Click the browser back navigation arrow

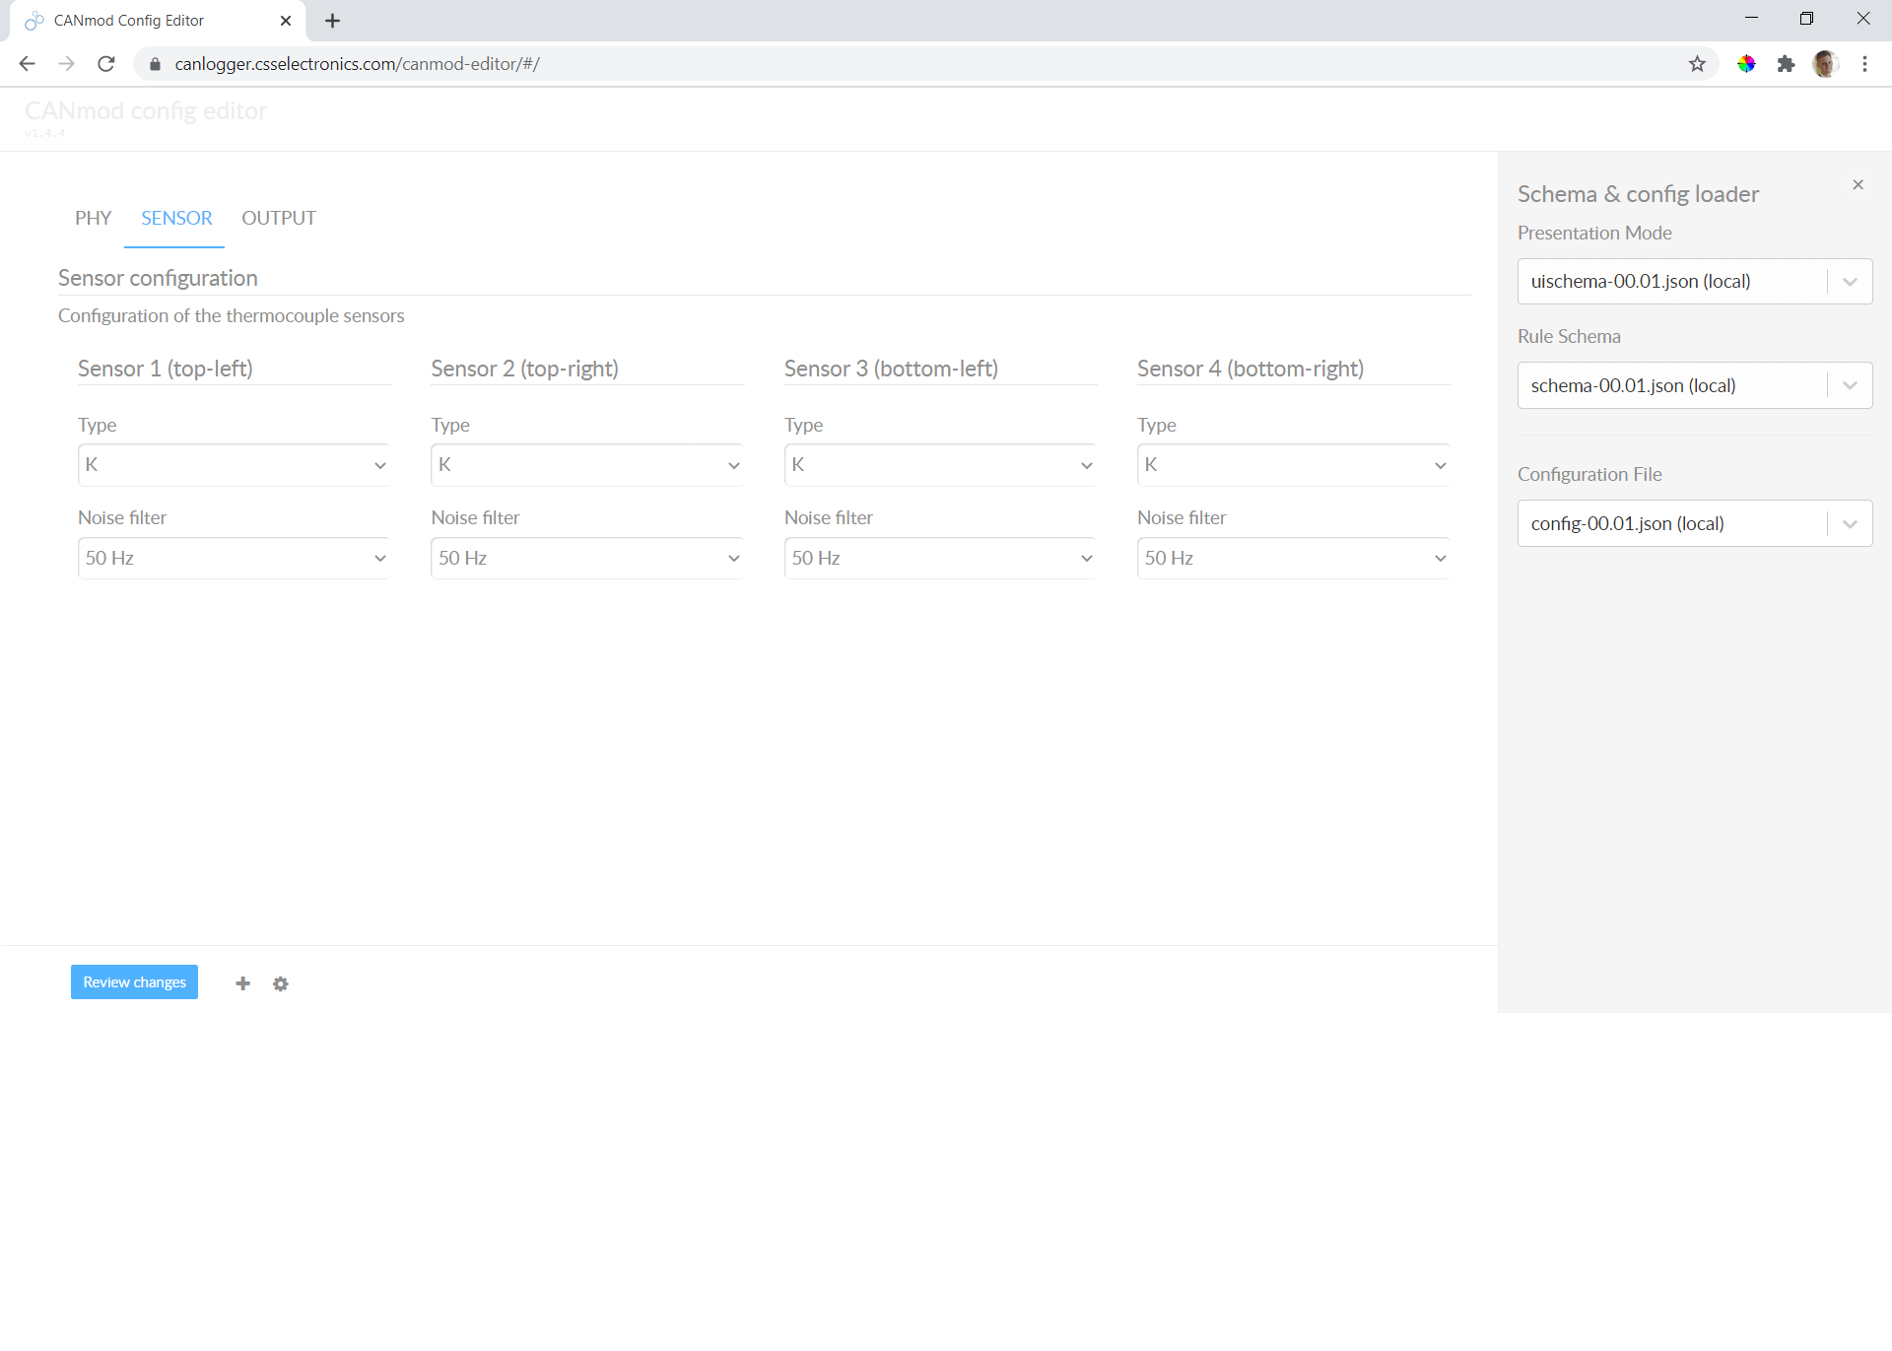click(30, 64)
